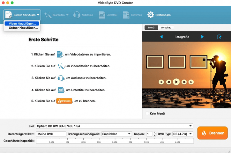Click the Kopien number field
This screenshot has width=231, height=153.
[x=149, y=134]
